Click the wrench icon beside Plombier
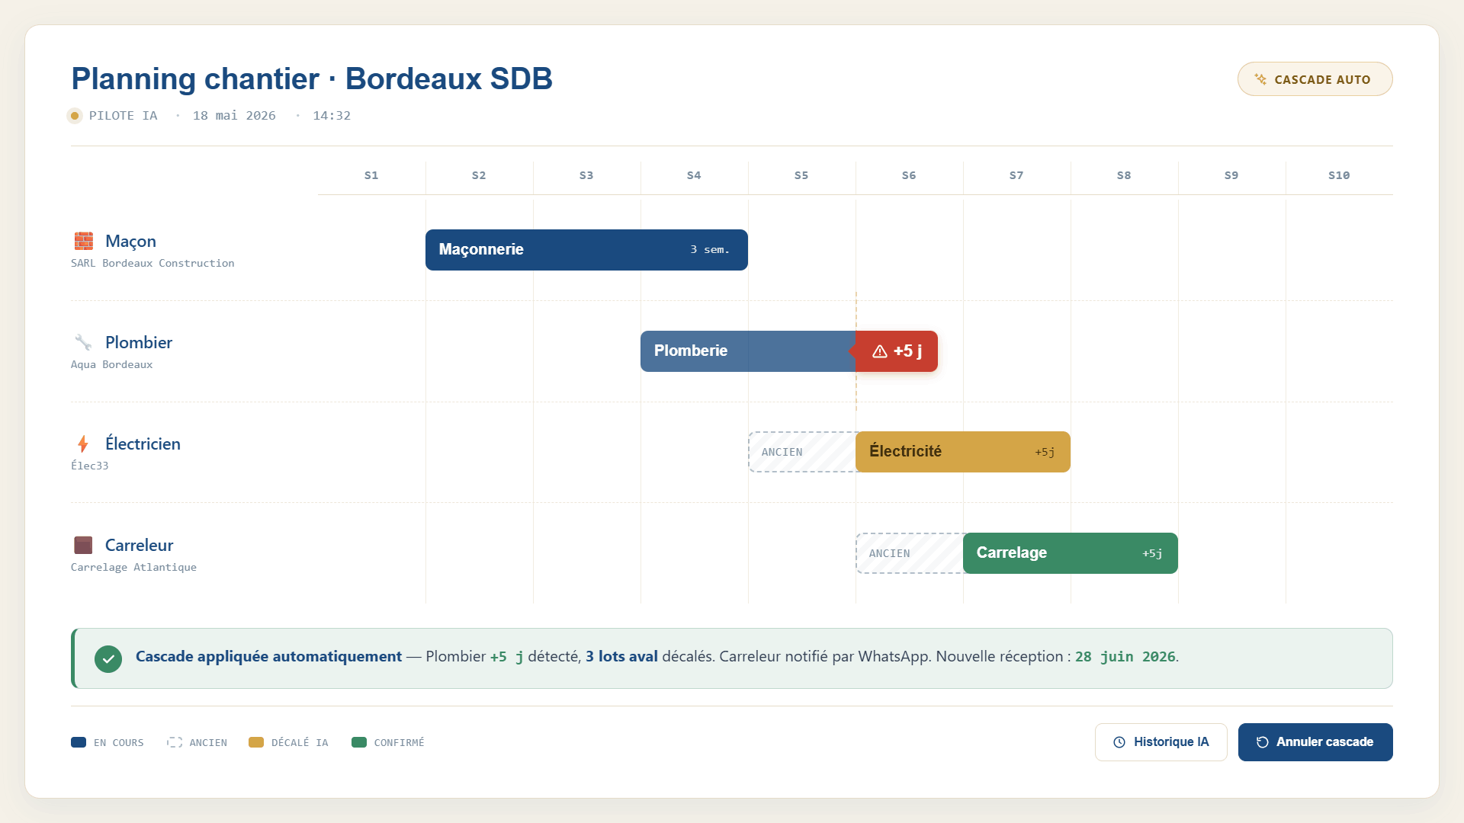The height and width of the screenshot is (823, 1464). click(x=83, y=342)
